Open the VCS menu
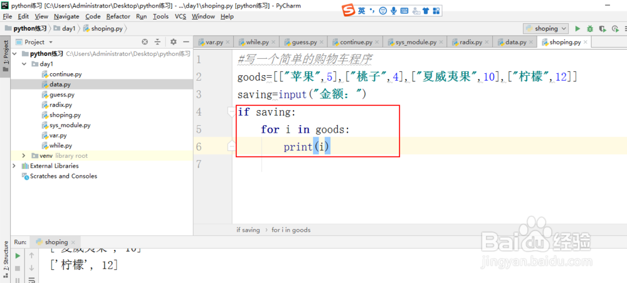This screenshot has height=283, width=627. coord(181,16)
